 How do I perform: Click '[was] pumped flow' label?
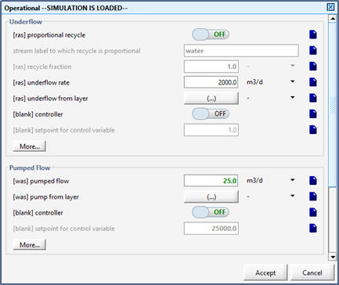(x=41, y=181)
